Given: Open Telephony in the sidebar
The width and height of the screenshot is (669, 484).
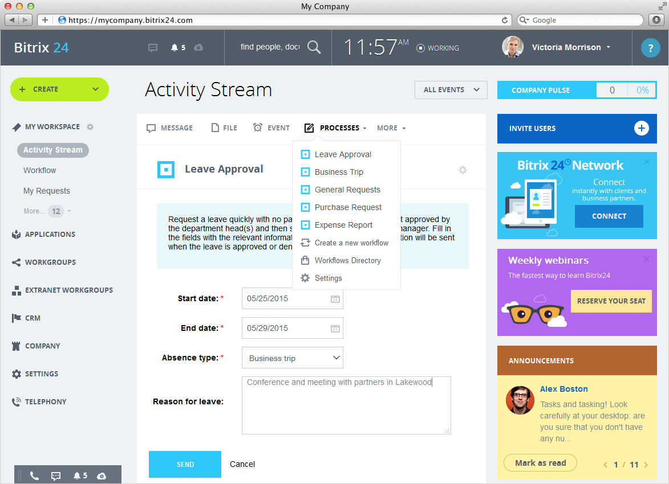Looking at the screenshot, I should (39, 402).
